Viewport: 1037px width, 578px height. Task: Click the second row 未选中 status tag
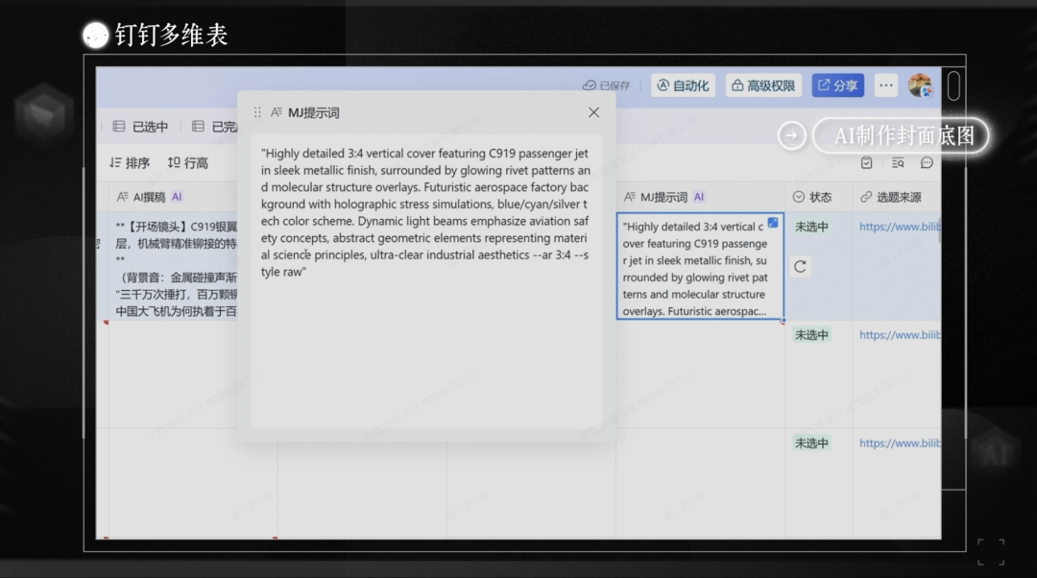[811, 335]
